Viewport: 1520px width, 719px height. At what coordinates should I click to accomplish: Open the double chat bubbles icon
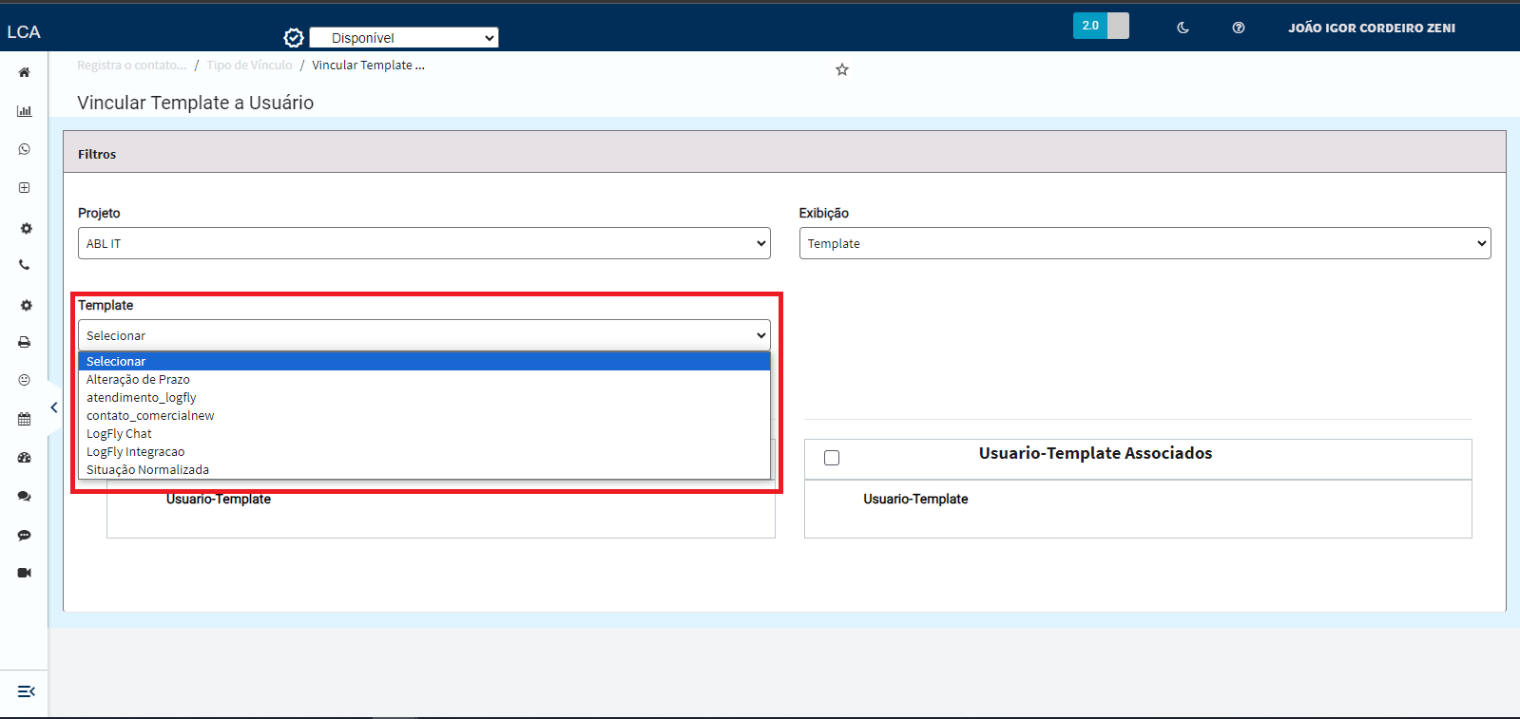coord(25,496)
